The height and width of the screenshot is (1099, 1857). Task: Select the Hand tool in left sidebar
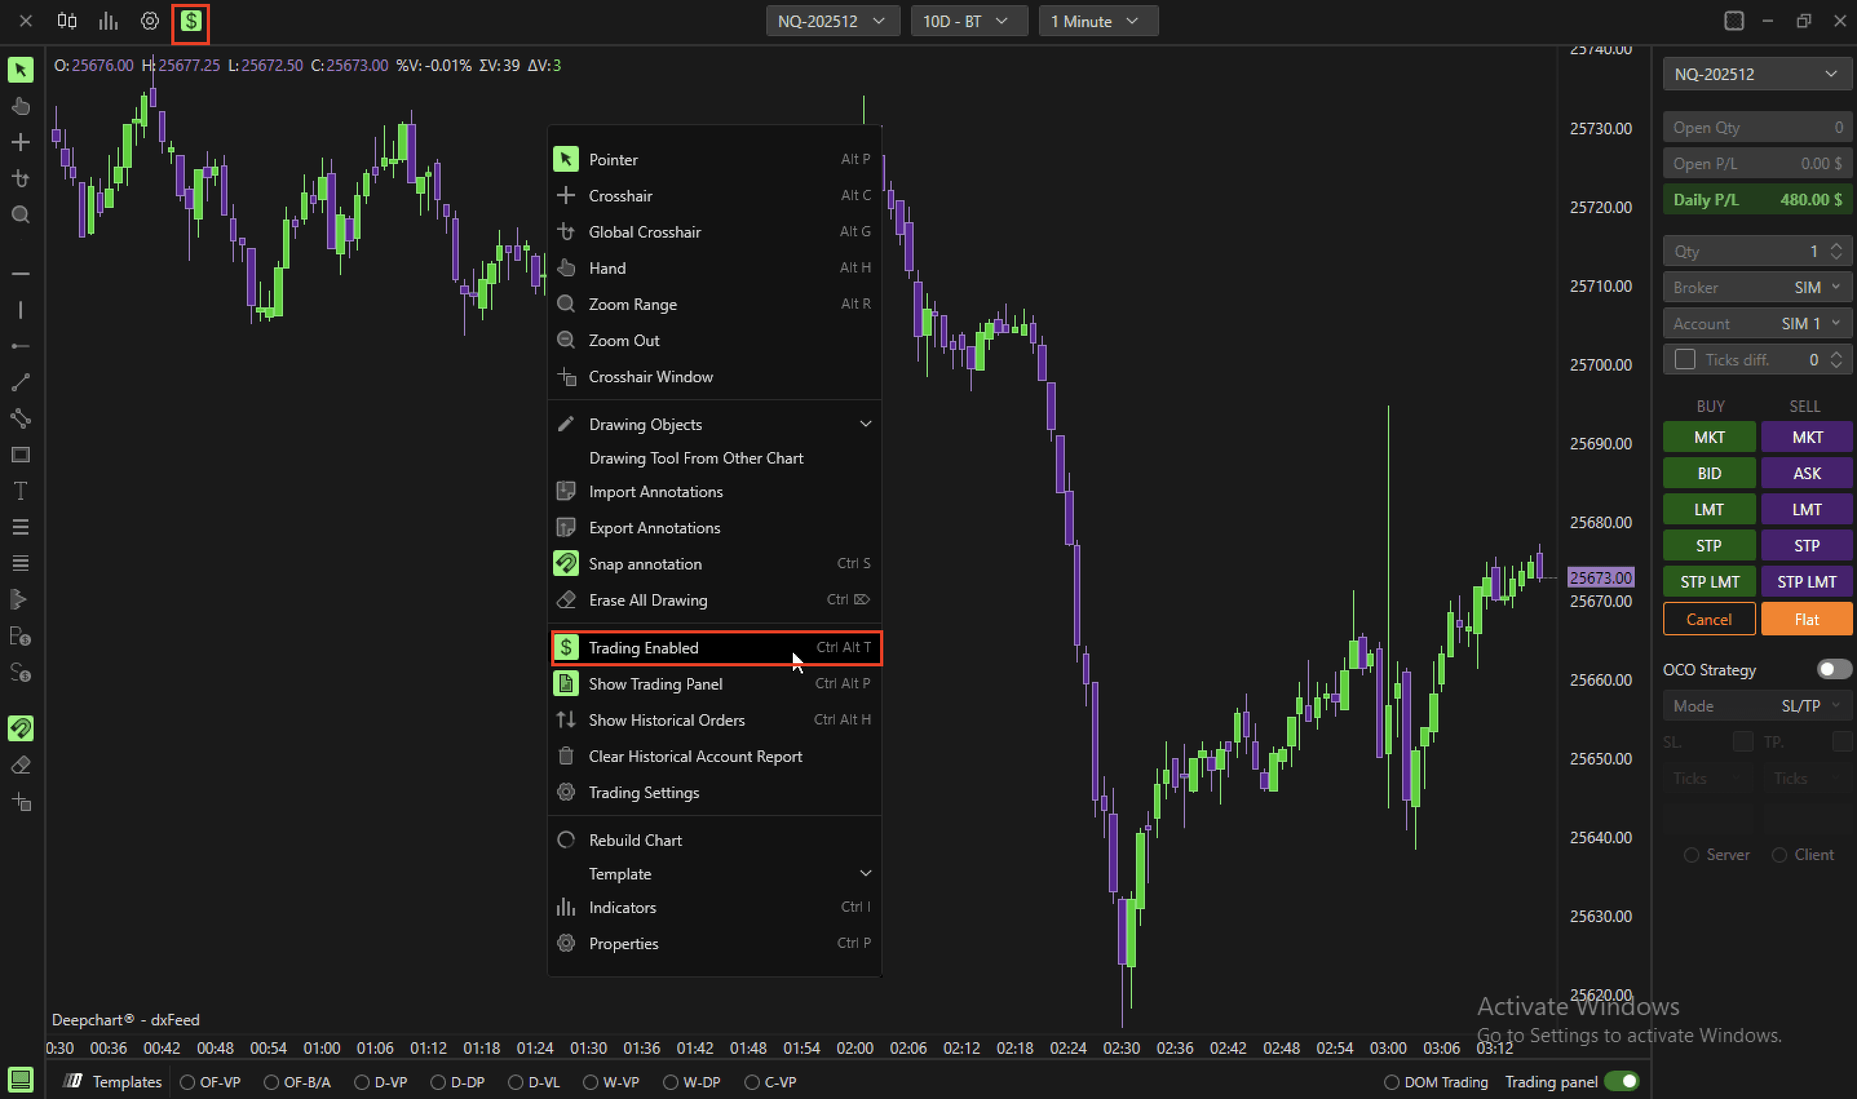click(x=21, y=107)
